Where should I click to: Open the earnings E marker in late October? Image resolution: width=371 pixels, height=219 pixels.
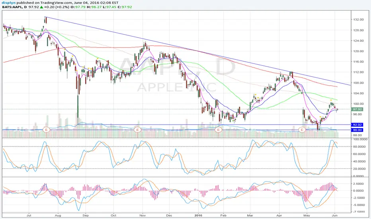137,130
